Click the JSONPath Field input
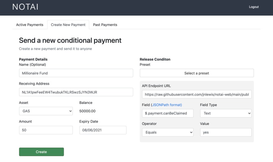Image resolution: width=273 pixels, height=162 pixels. tap(168, 113)
